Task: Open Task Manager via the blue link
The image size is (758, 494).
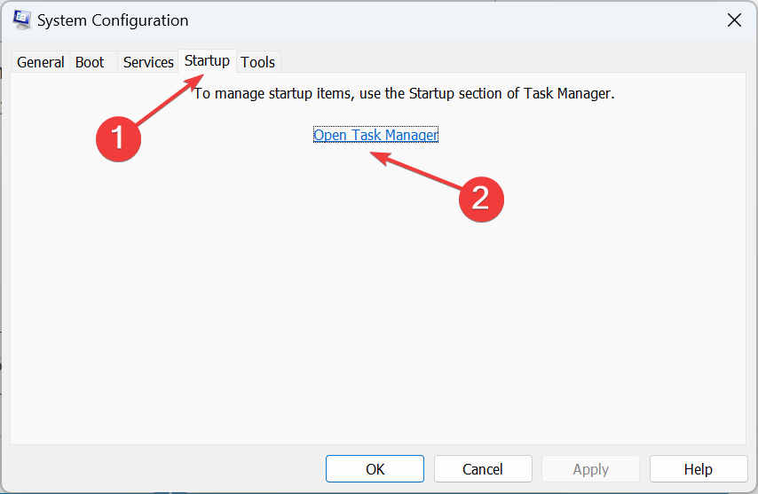Action: (x=375, y=135)
